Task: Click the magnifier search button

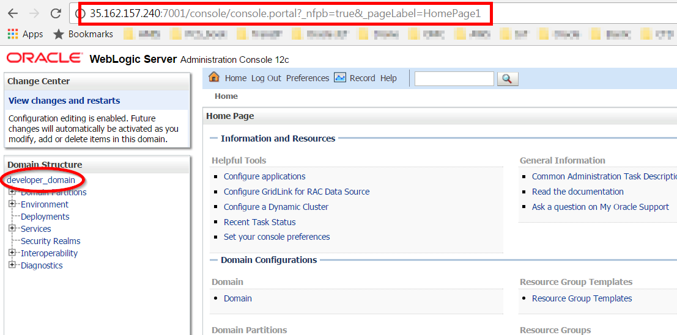Action: [508, 79]
